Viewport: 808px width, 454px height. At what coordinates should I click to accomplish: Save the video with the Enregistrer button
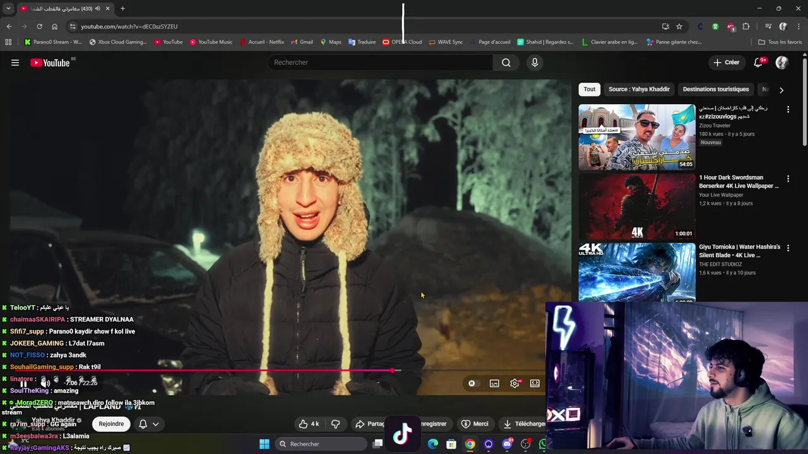pos(433,424)
